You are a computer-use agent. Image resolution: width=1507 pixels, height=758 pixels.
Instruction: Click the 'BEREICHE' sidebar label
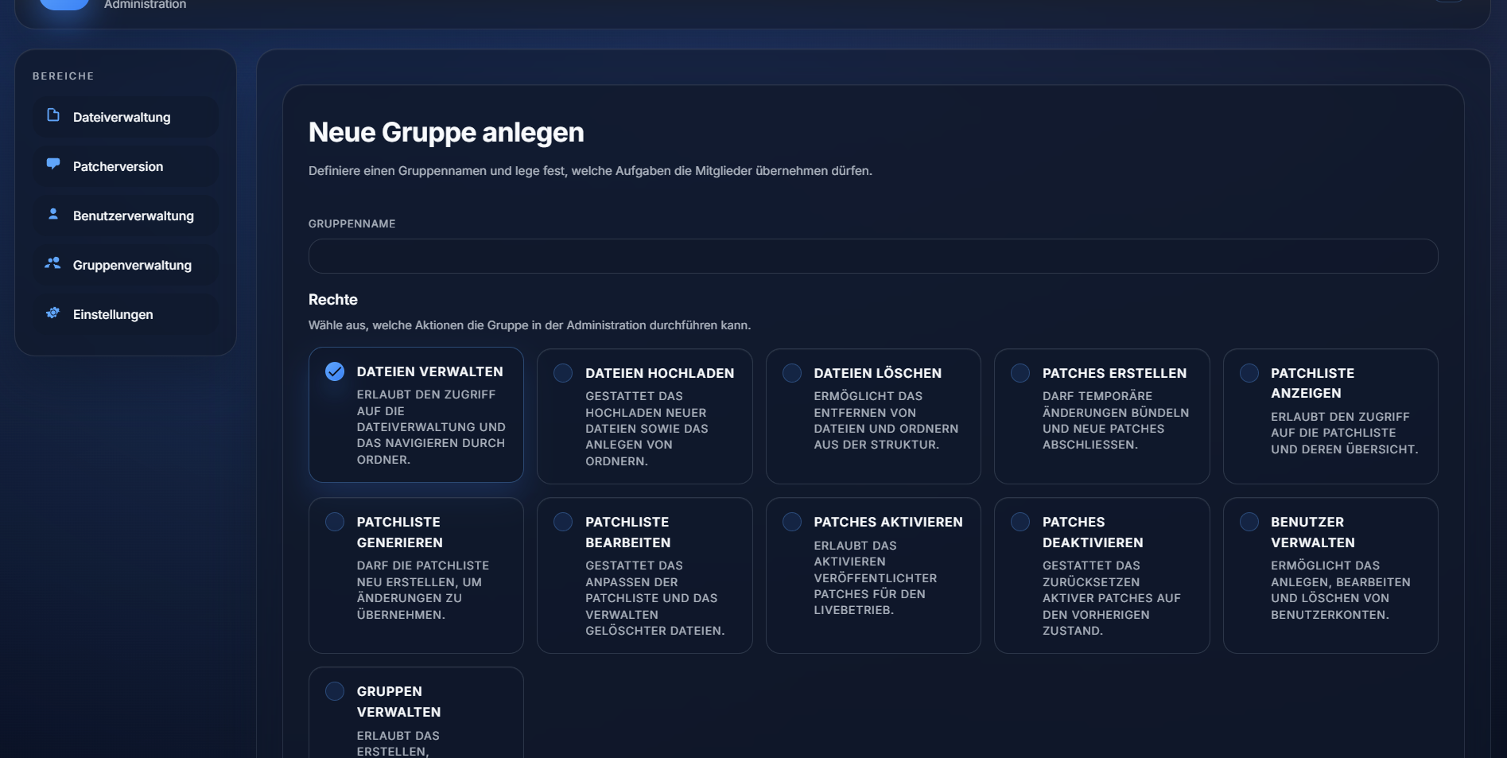[64, 76]
